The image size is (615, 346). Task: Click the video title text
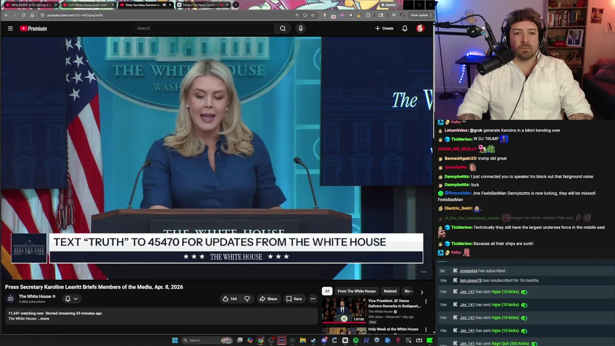(94, 287)
